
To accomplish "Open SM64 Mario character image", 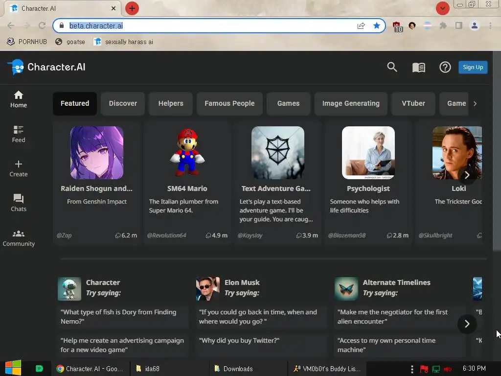I will tap(187, 153).
